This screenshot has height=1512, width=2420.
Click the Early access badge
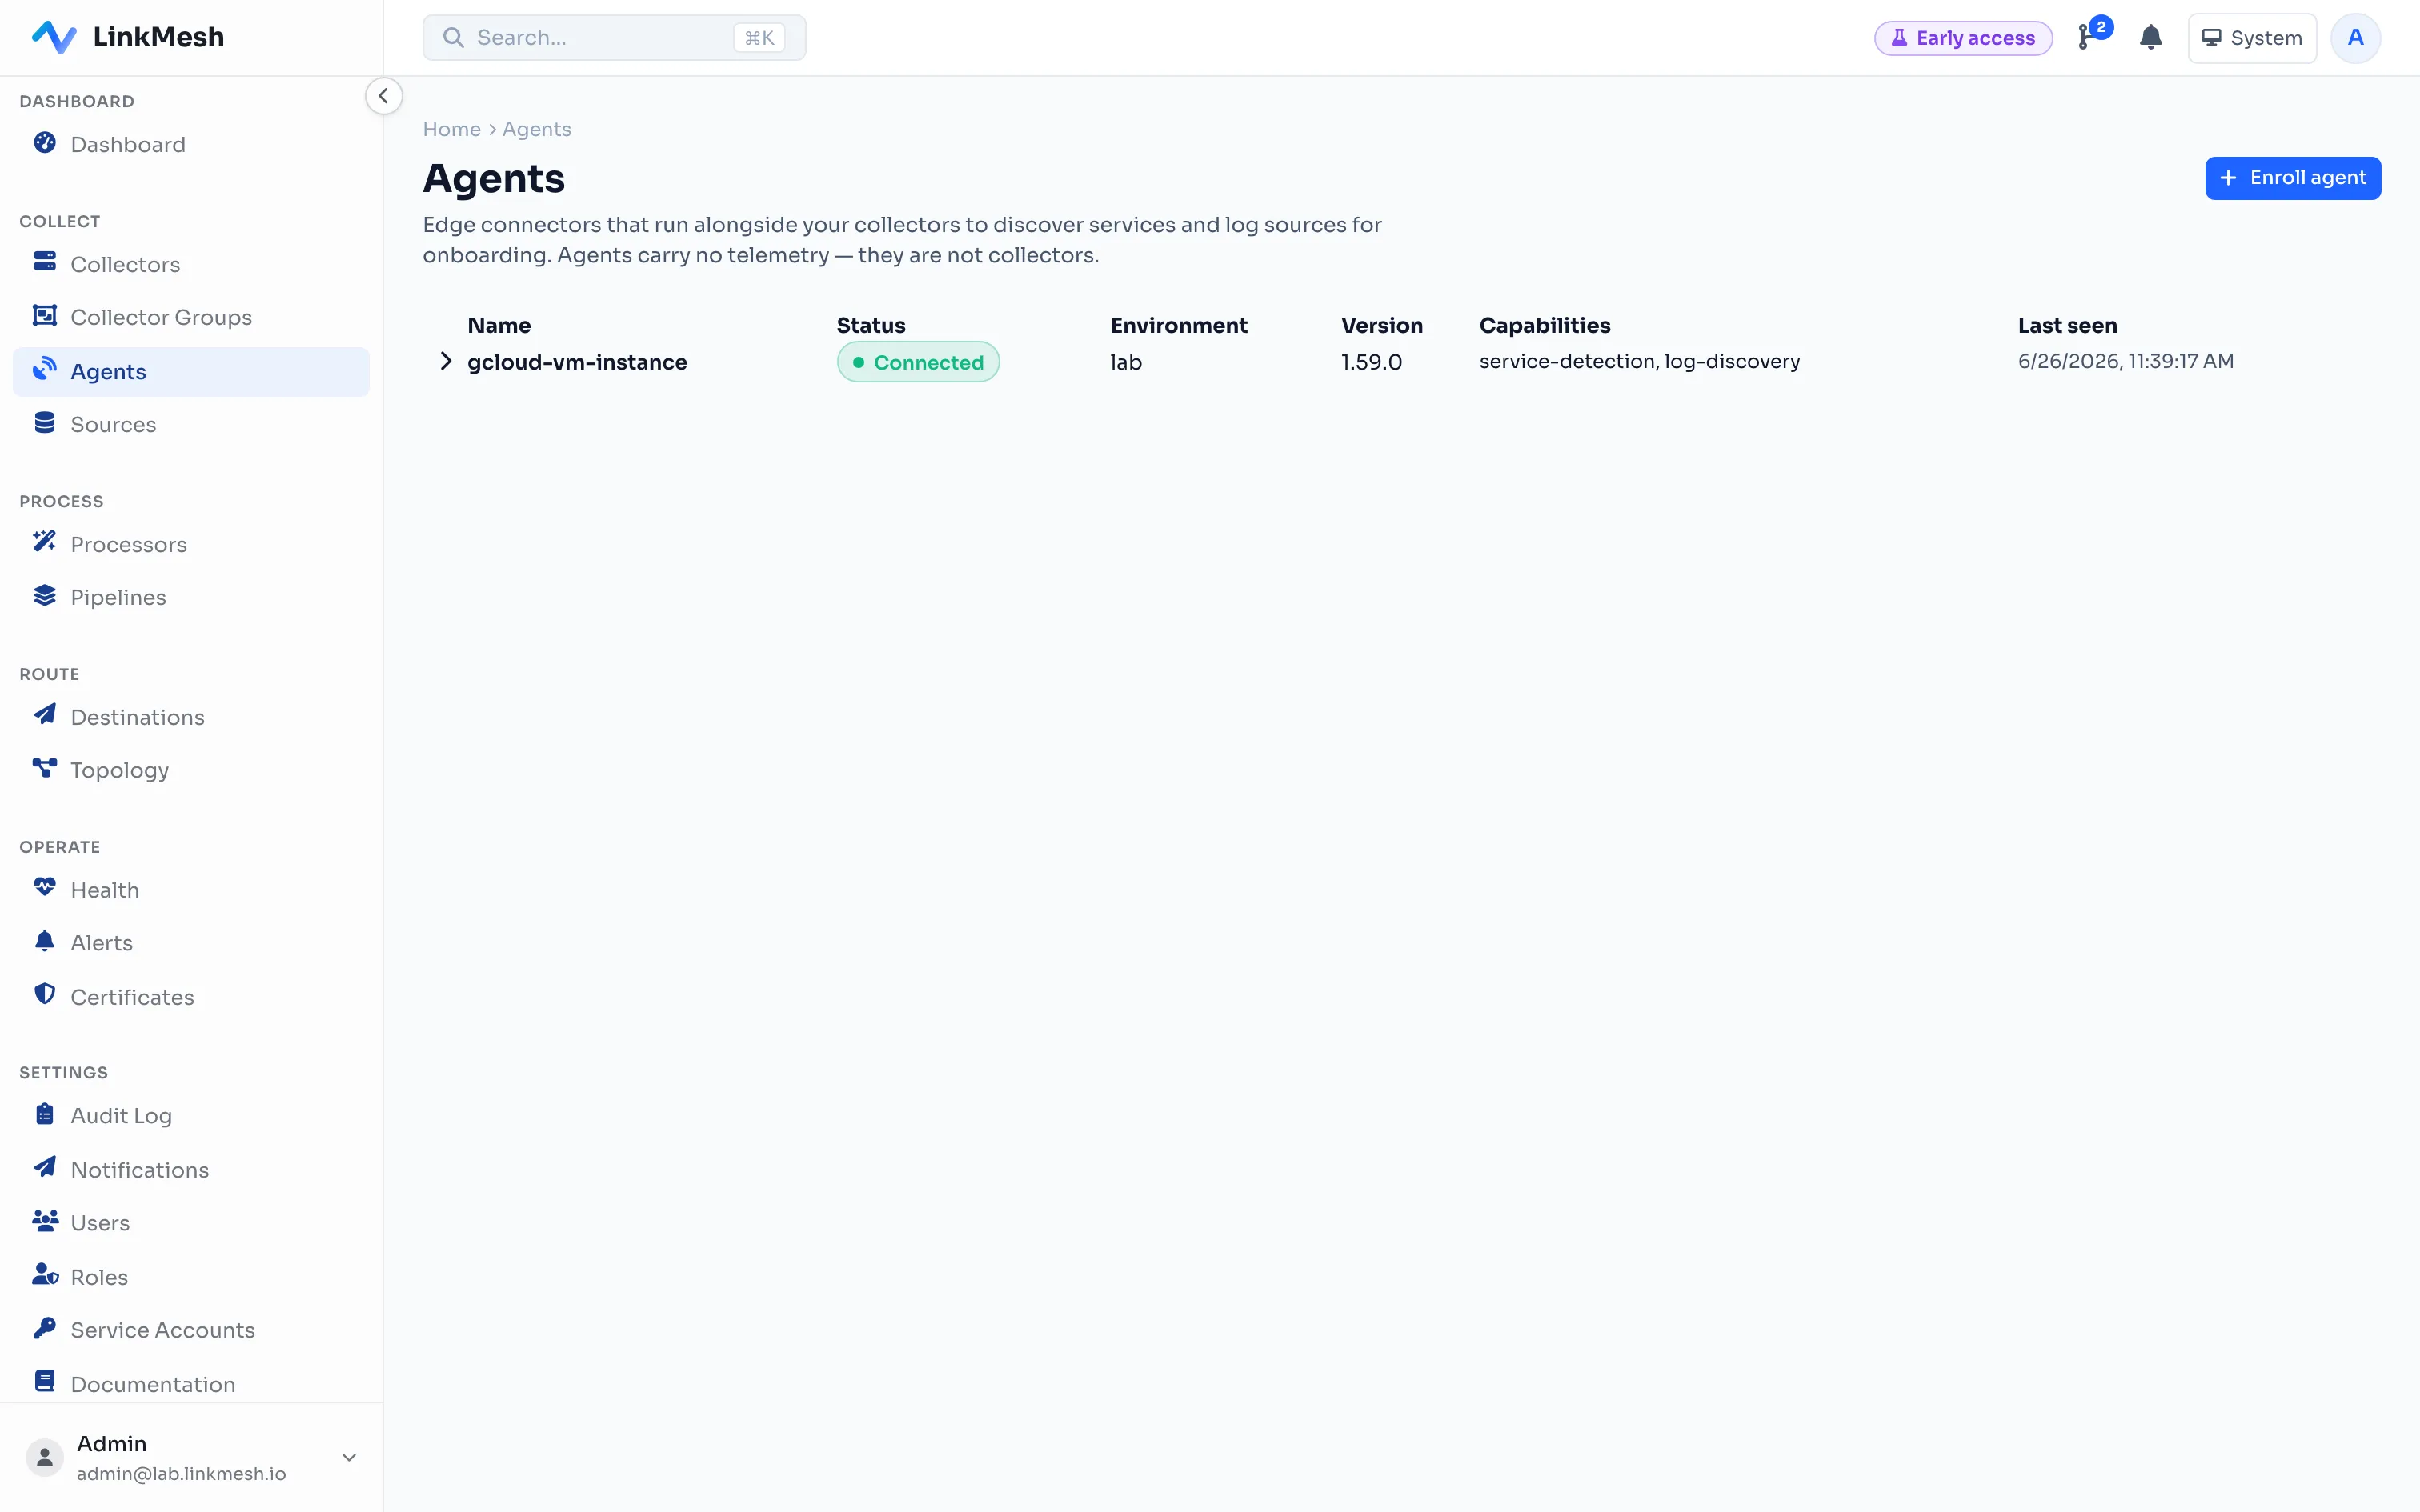click(1963, 38)
